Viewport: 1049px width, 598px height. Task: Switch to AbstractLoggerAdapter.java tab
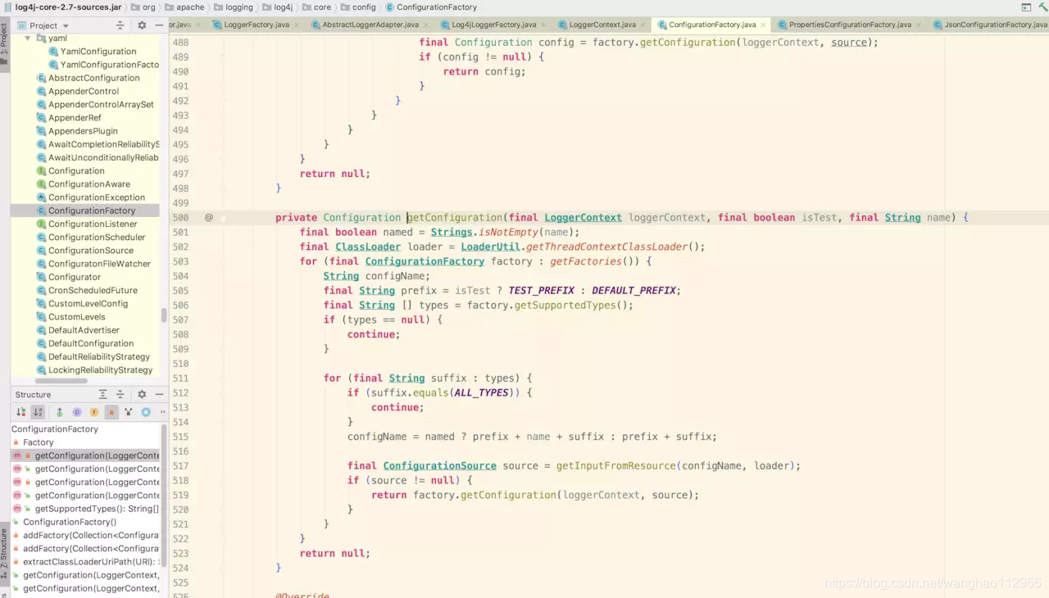tap(370, 25)
